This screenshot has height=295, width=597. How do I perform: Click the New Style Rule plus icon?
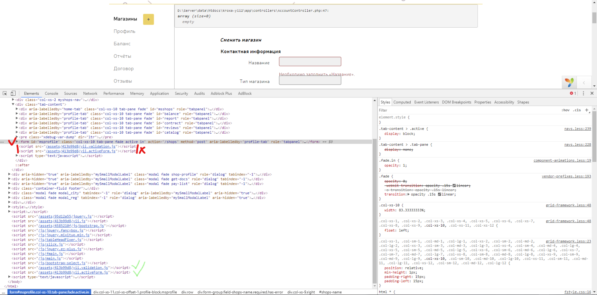[587, 110]
